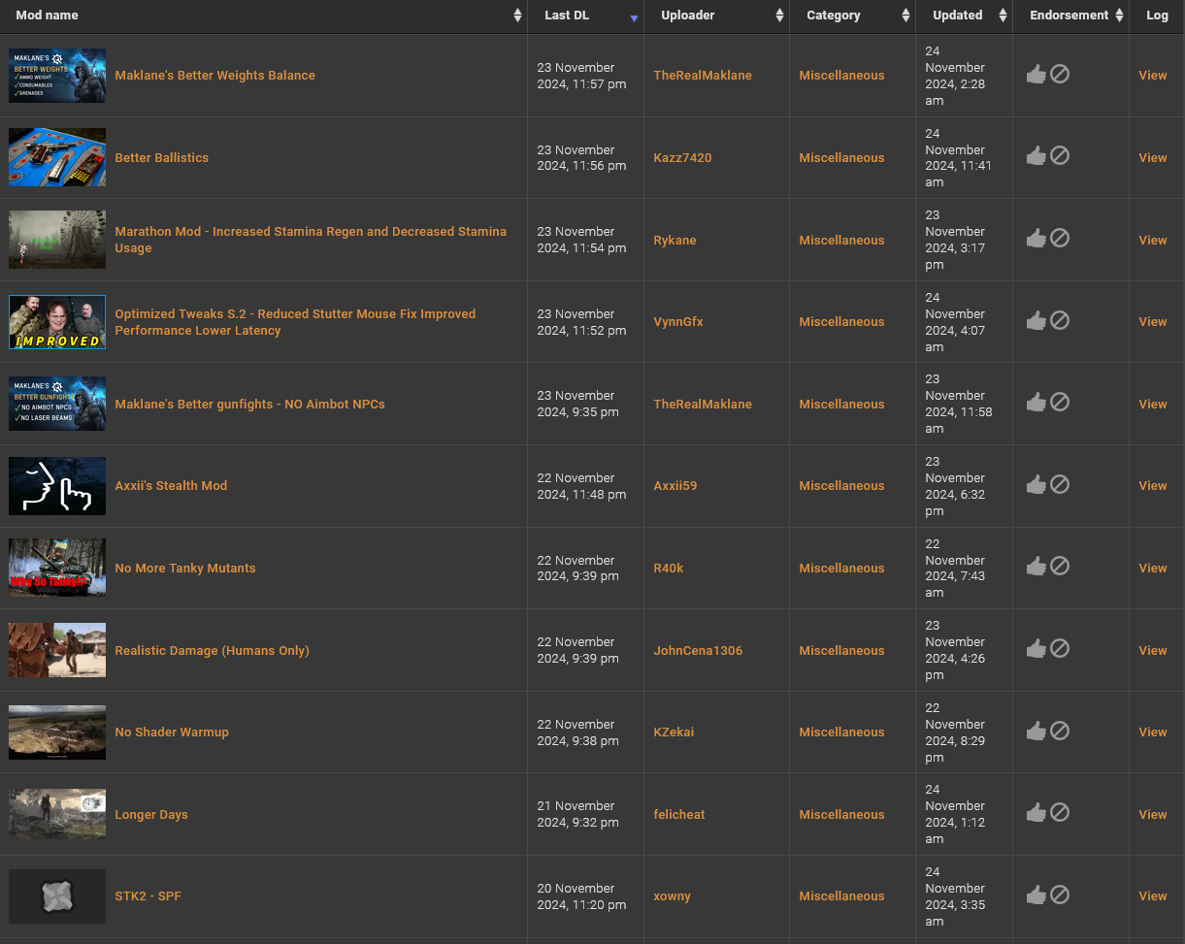The image size is (1185, 944).
Task: Open the Better Ballistics mod page
Action: (x=161, y=157)
